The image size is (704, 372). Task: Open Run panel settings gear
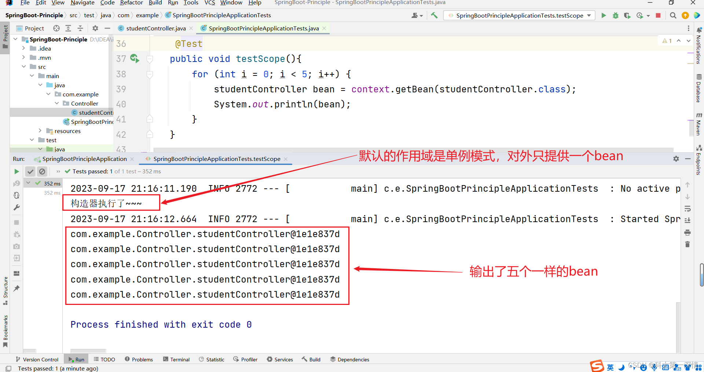[676, 159]
